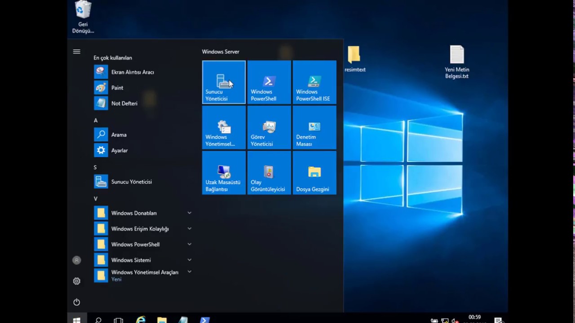
Task: Open the power options button
Action: (77, 302)
